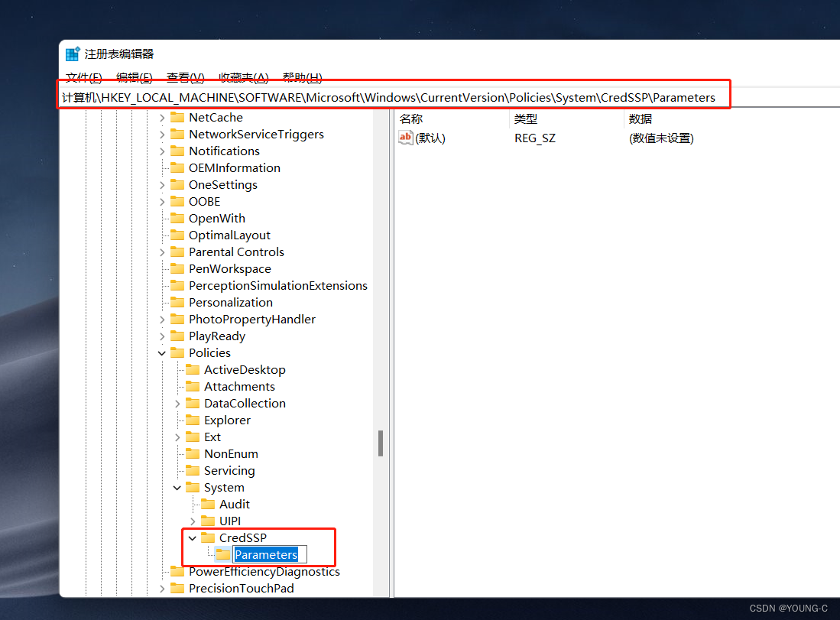Click the Registry Editor app icon in title bar
This screenshot has width=840, height=620.
tap(73, 54)
